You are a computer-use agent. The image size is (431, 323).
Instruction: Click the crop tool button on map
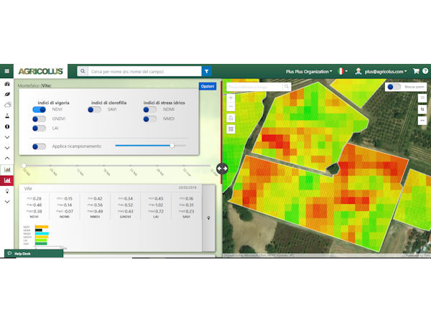click(x=422, y=109)
